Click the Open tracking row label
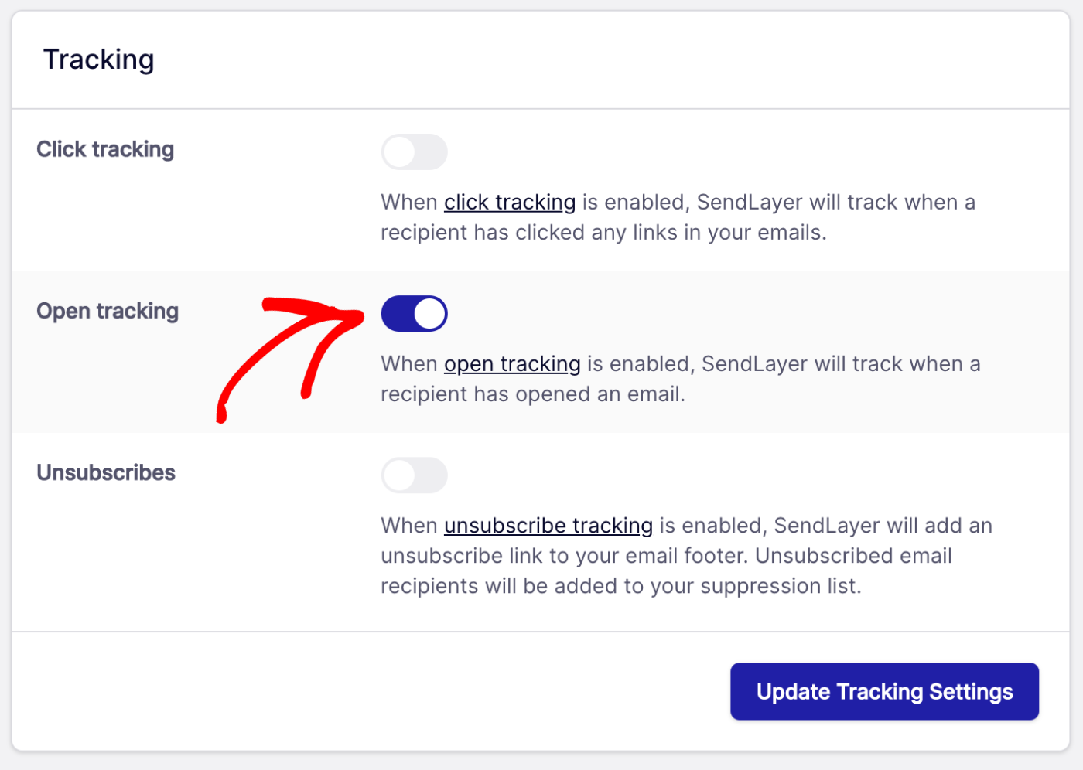Viewport: 1083px width, 770px height. coord(107,311)
